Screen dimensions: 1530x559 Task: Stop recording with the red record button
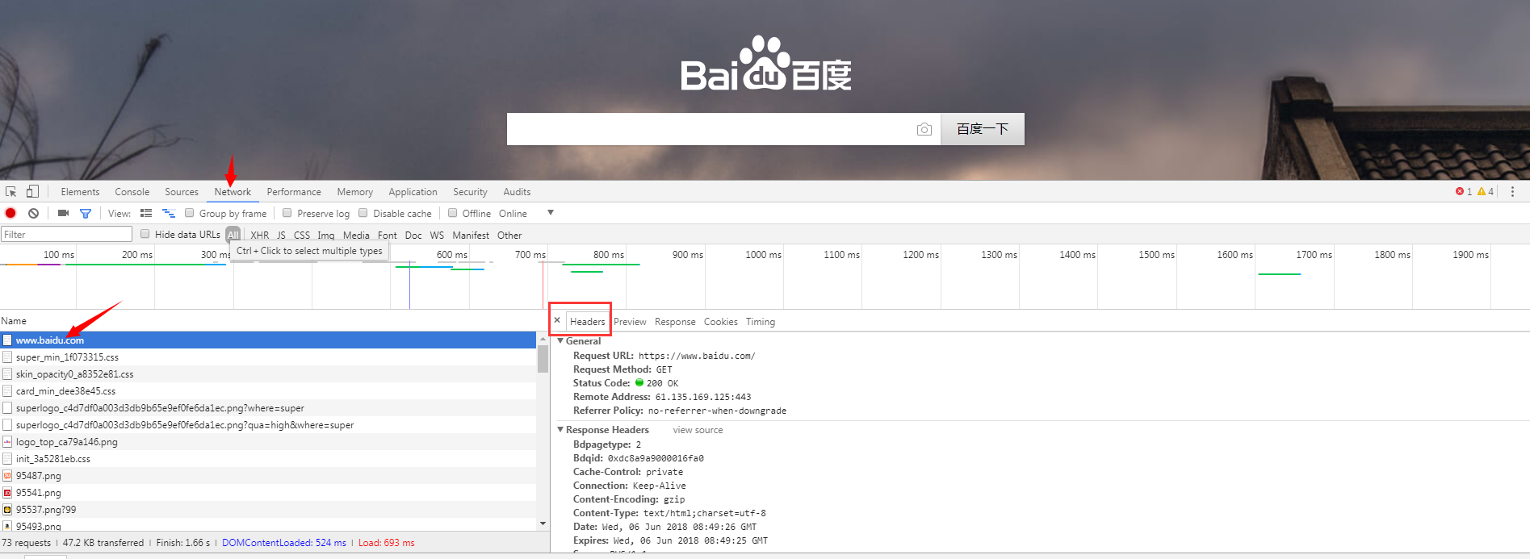10,213
